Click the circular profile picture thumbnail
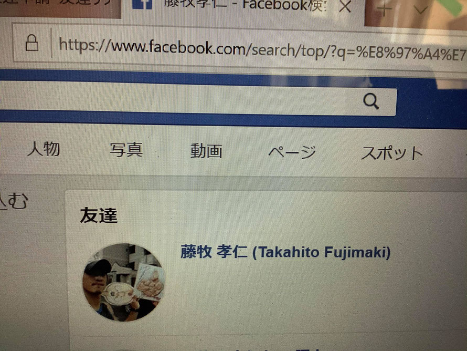This screenshot has height=351, width=467. (124, 282)
